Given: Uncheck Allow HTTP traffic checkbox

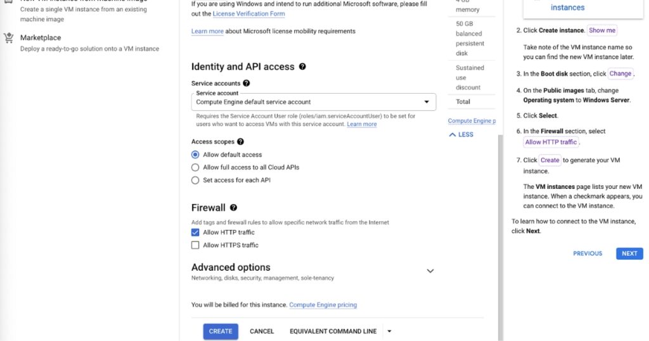Looking at the screenshot, I should tap(195, 233).
